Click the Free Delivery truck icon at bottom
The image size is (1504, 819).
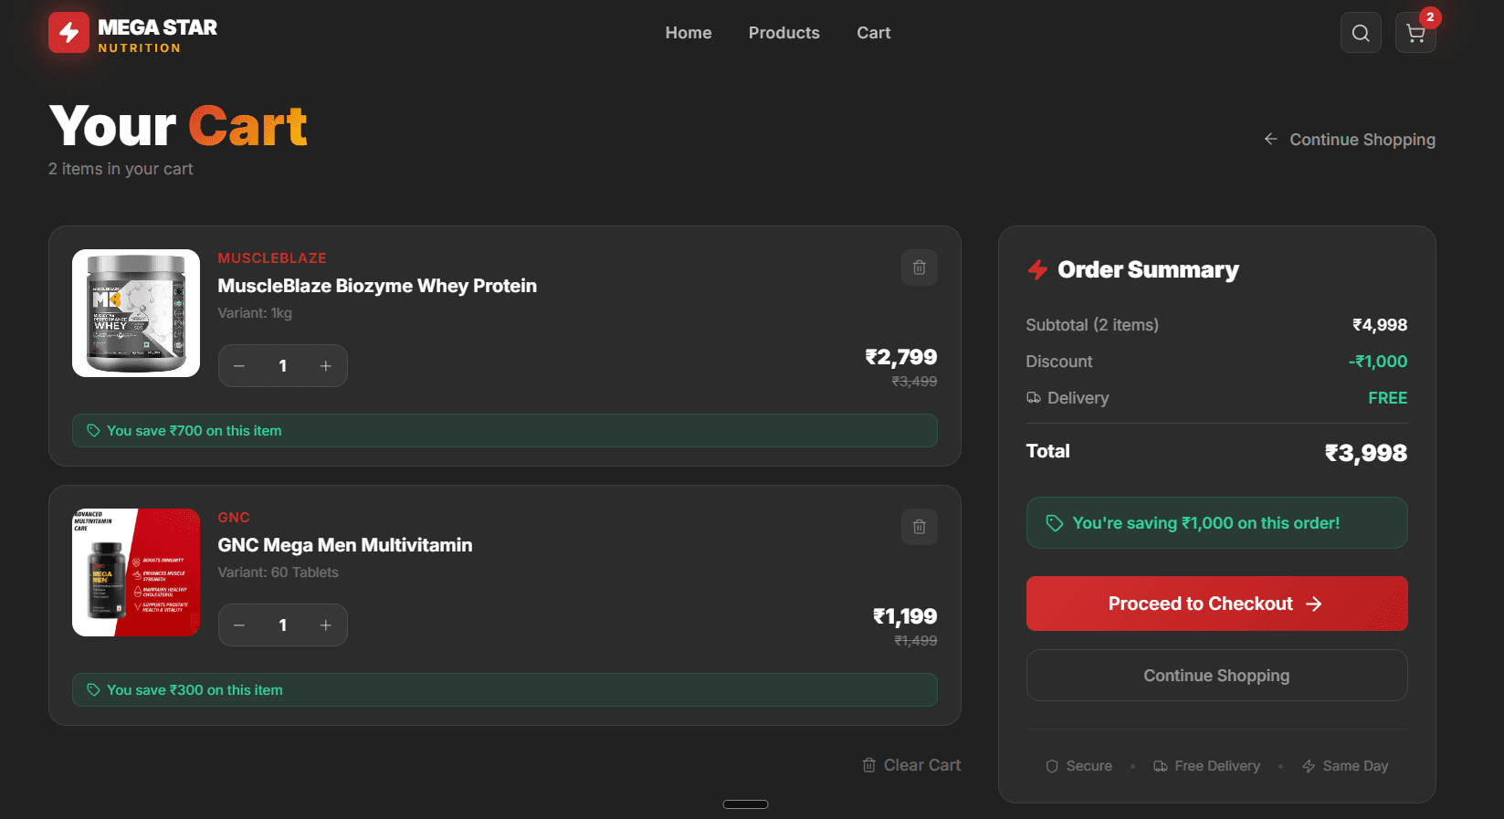pos(1161,766)
